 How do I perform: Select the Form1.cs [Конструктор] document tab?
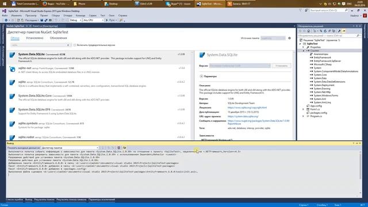[45, 26]
